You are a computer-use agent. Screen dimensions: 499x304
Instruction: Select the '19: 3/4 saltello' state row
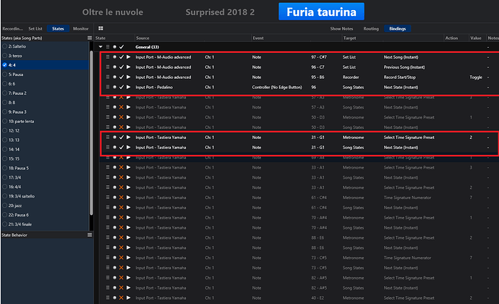point(45,196)
